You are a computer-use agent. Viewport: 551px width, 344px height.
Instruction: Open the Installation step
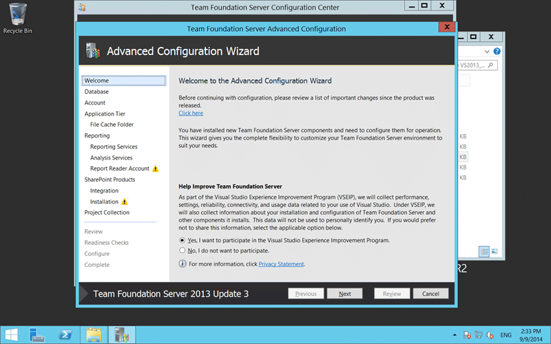(104, 202)
